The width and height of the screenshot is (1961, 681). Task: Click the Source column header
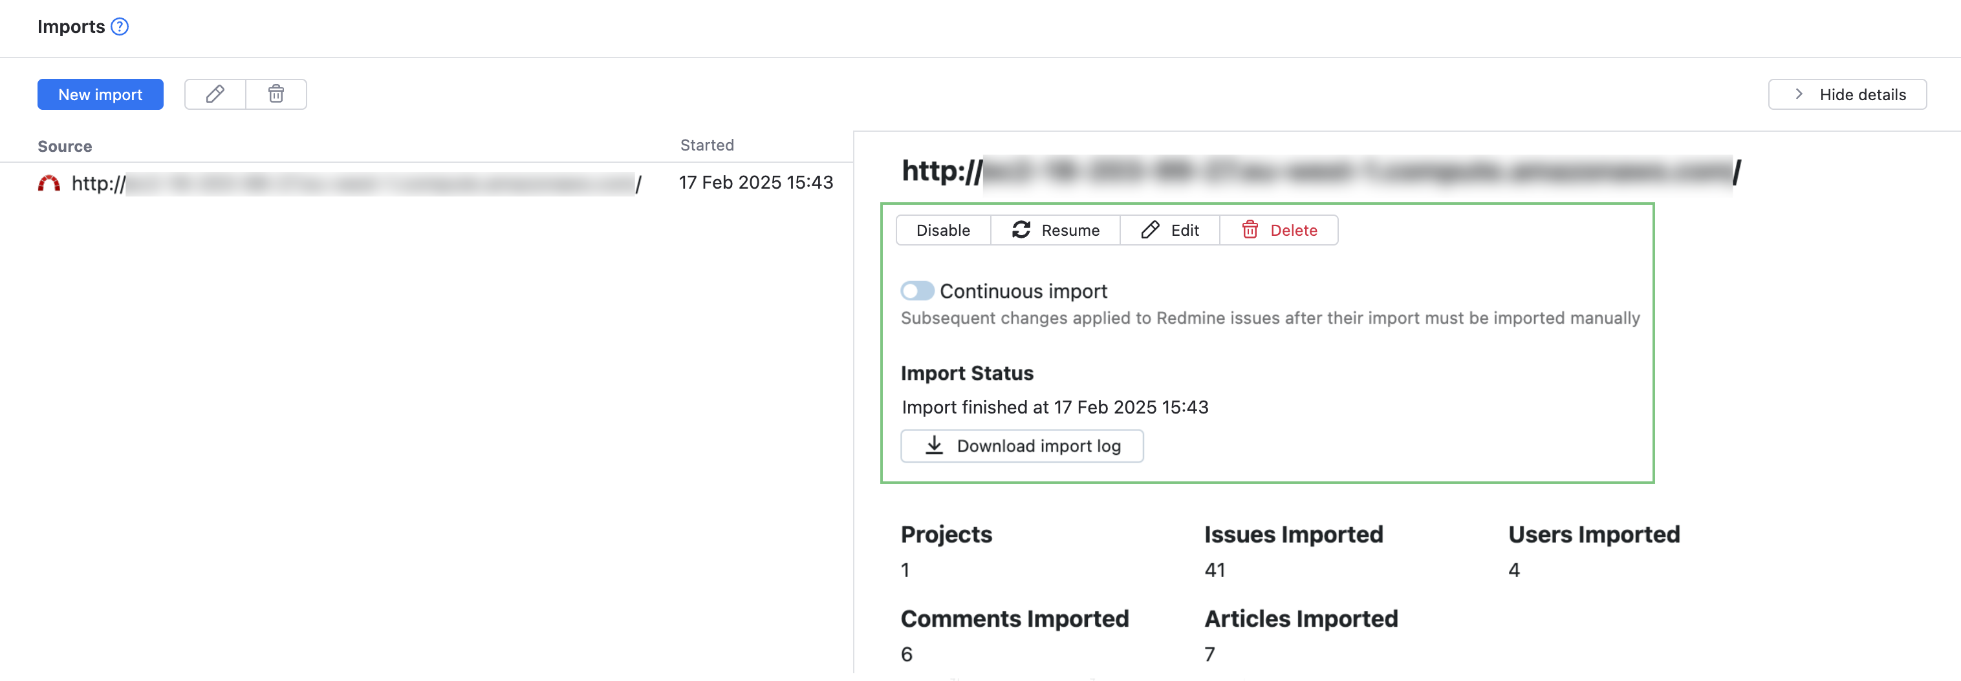coord(64,145)
